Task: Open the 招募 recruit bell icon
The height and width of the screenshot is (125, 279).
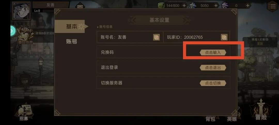Action: 24,112
